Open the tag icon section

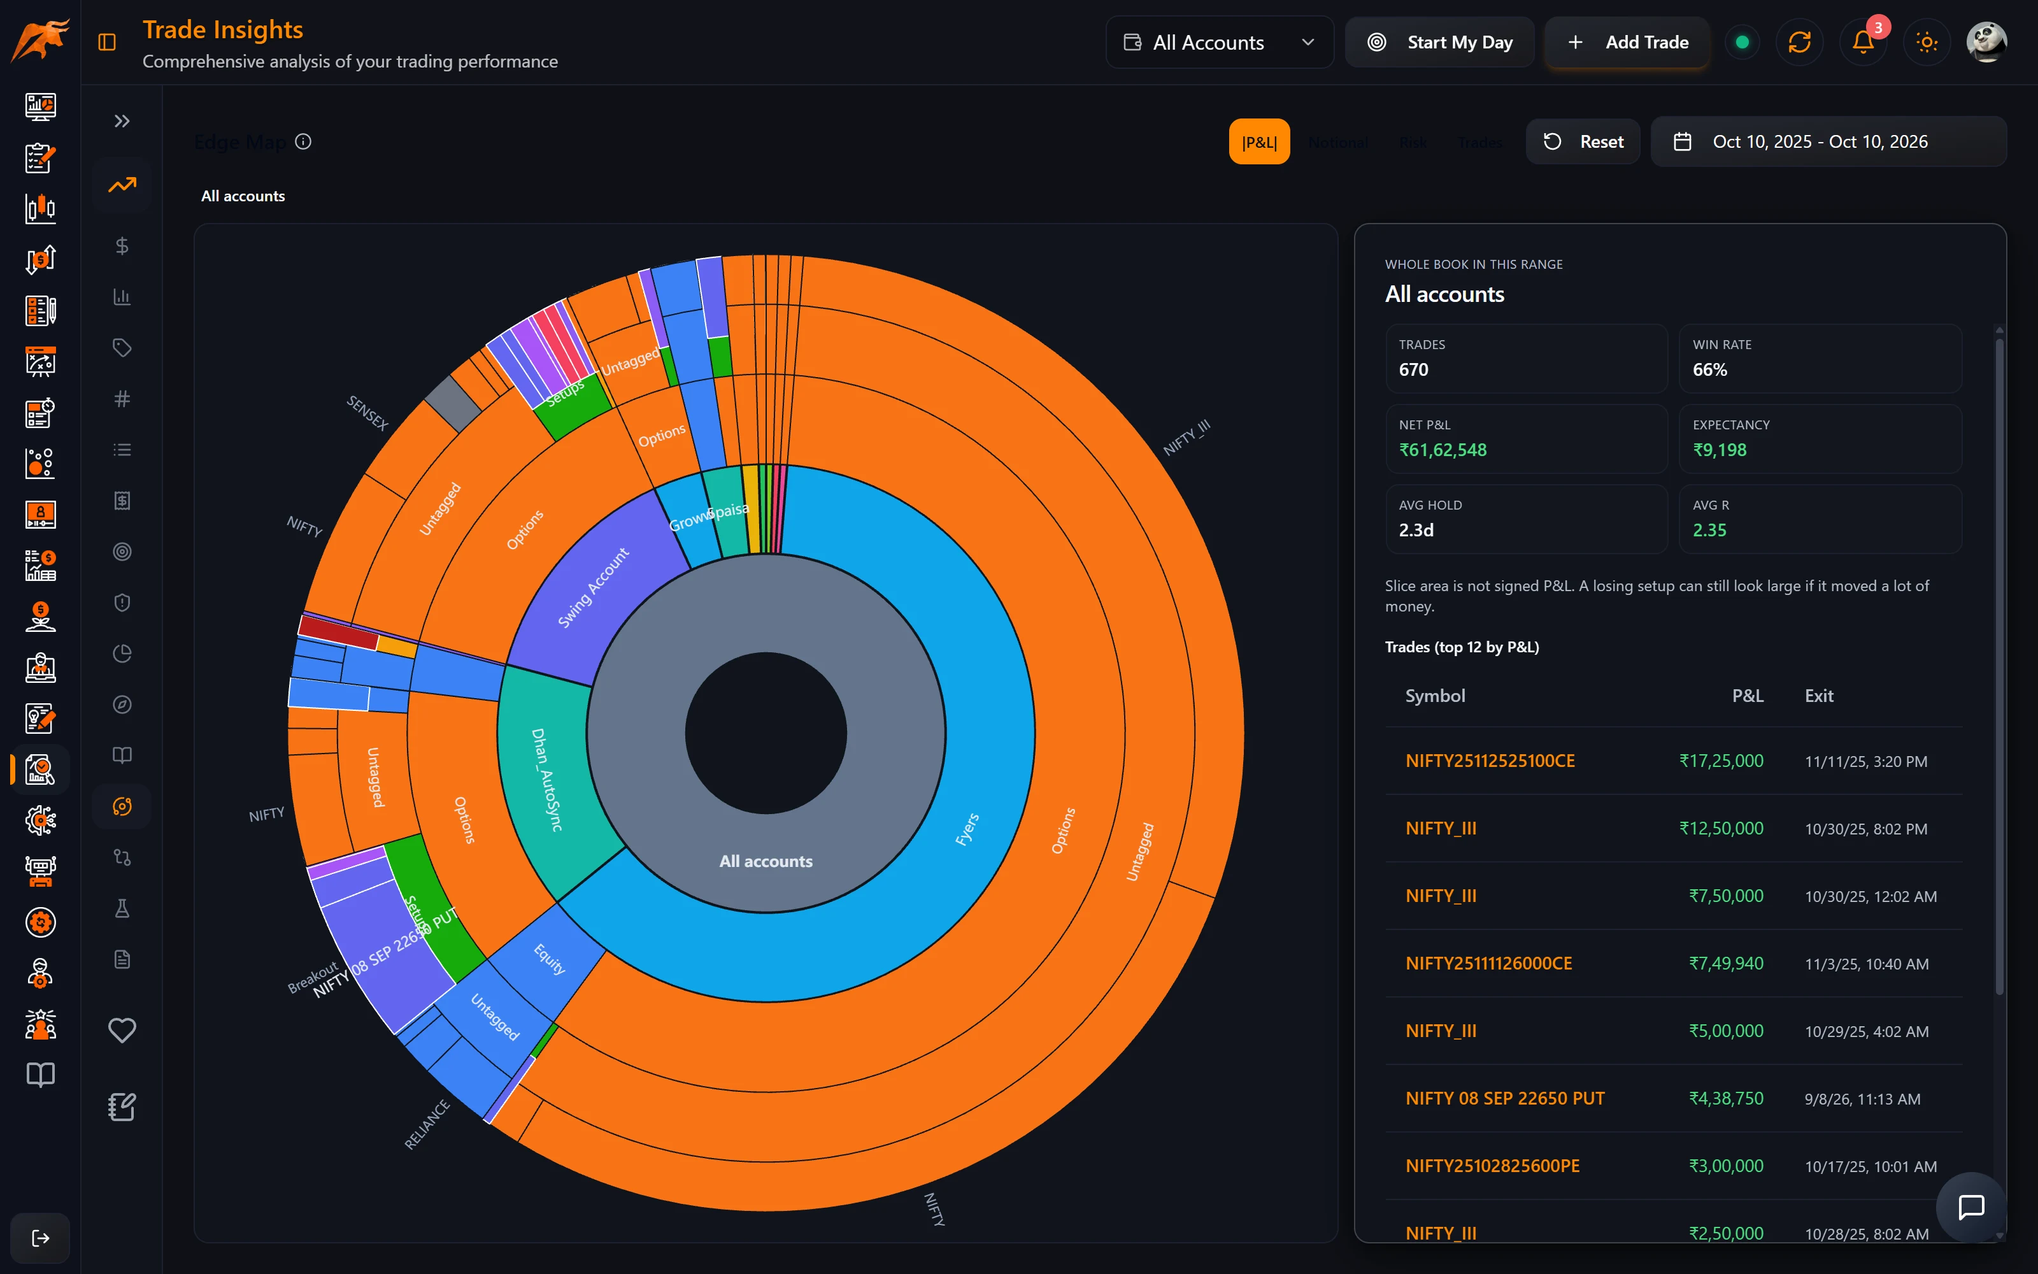(122, 348)
